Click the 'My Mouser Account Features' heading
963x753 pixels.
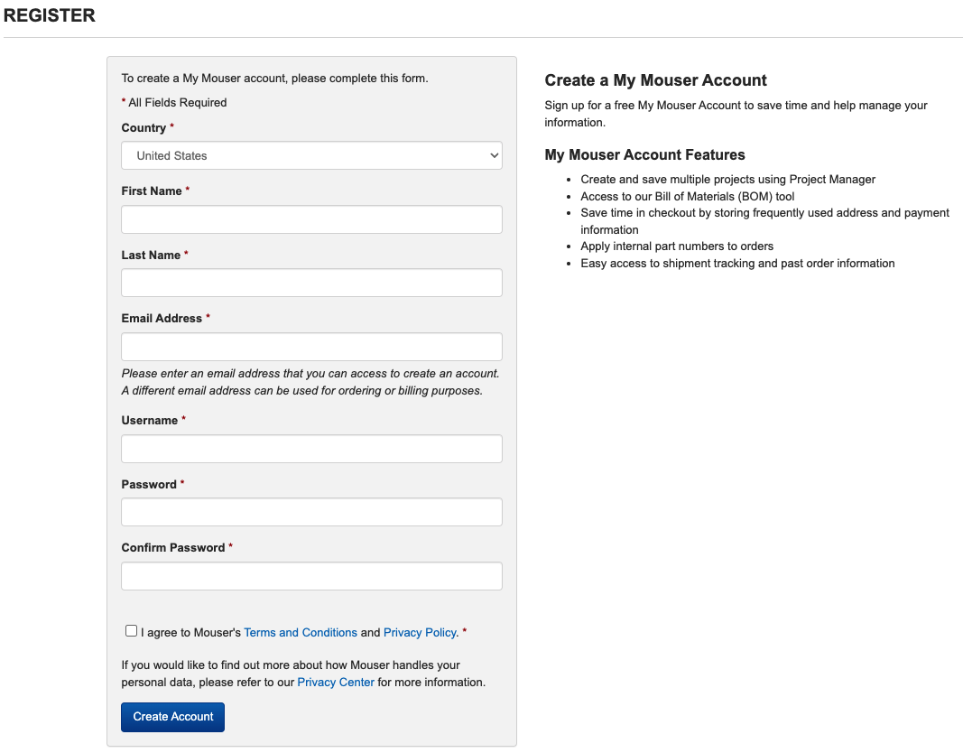[644, 154]
